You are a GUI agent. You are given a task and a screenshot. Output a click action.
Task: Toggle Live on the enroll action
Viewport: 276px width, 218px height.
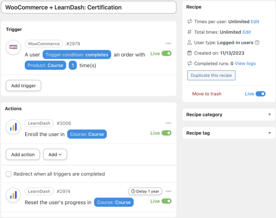point(167,133)
